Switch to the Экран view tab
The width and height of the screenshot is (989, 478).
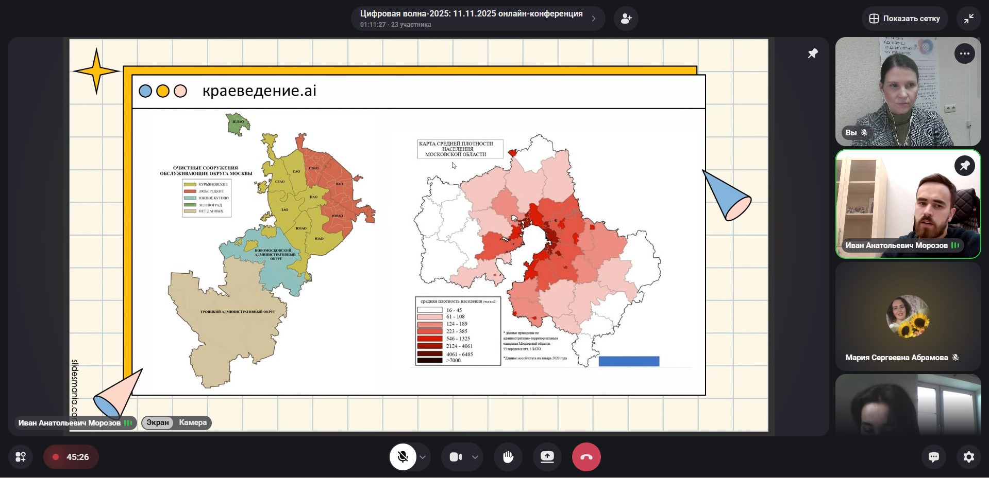(x=158, y=422)
